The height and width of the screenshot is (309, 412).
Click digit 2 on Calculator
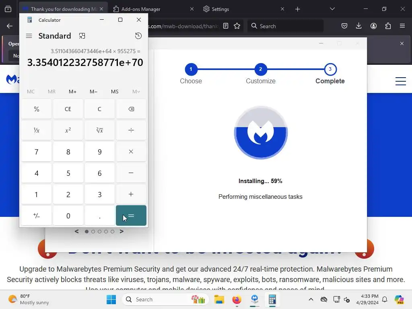point(68,194)
